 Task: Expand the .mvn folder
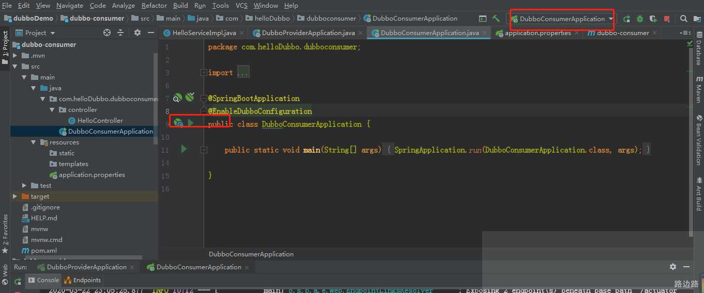point(16,55)
